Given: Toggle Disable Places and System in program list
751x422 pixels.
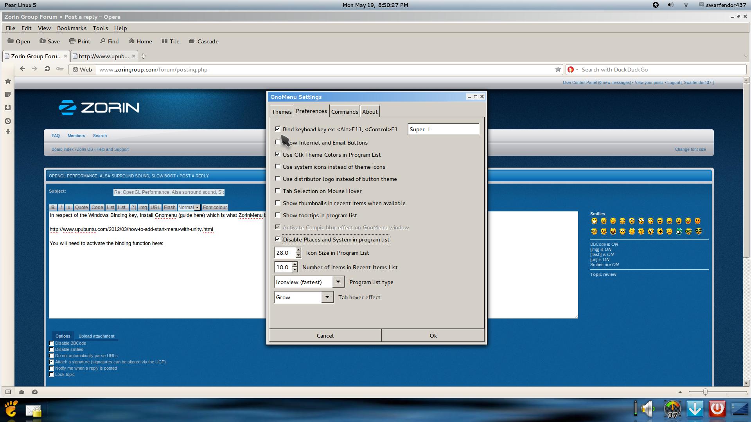Looking at the screenshot, I should coord(278,239).
